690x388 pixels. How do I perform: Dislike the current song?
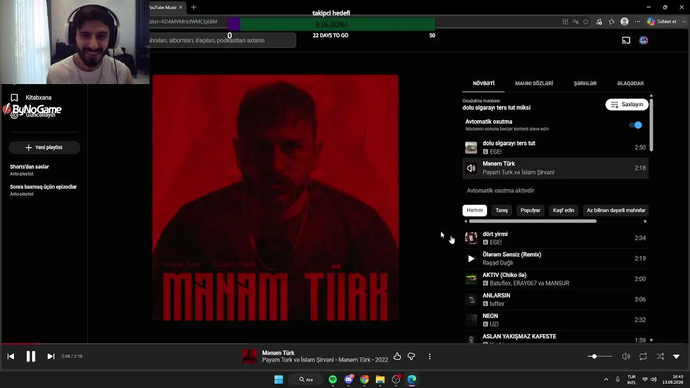coord(411,356)
